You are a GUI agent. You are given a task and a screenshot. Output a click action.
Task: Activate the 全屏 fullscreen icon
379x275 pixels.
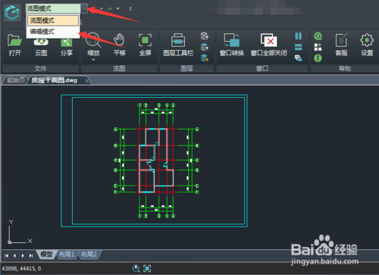(x=146, y=45)
